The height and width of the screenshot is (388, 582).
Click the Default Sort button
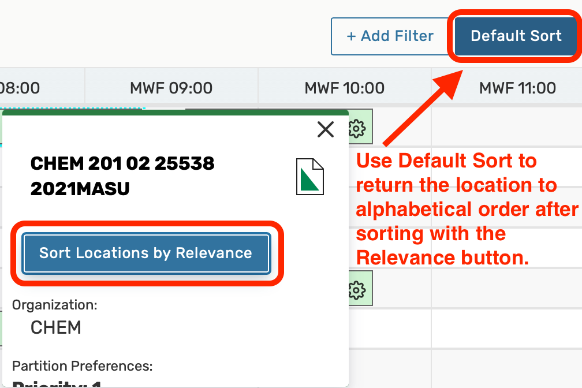[x=516, y=36]
